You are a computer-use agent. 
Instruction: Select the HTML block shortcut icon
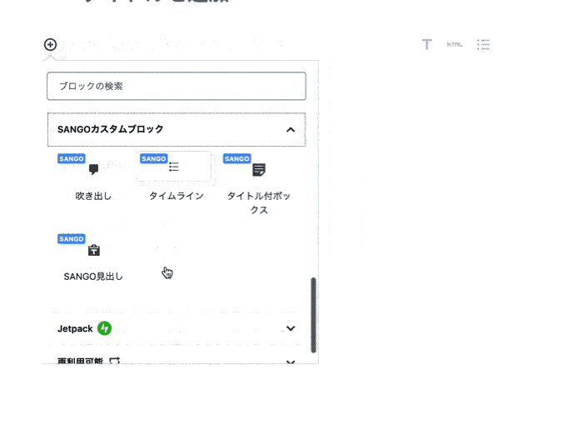point(454,44)
